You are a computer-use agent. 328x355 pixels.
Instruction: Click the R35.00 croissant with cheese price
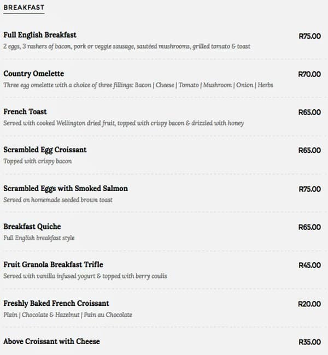click(x=309, y=342)
